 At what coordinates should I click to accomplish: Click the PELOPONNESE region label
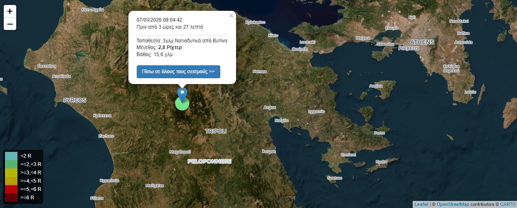pyautogui.click(x=209, y=161)
